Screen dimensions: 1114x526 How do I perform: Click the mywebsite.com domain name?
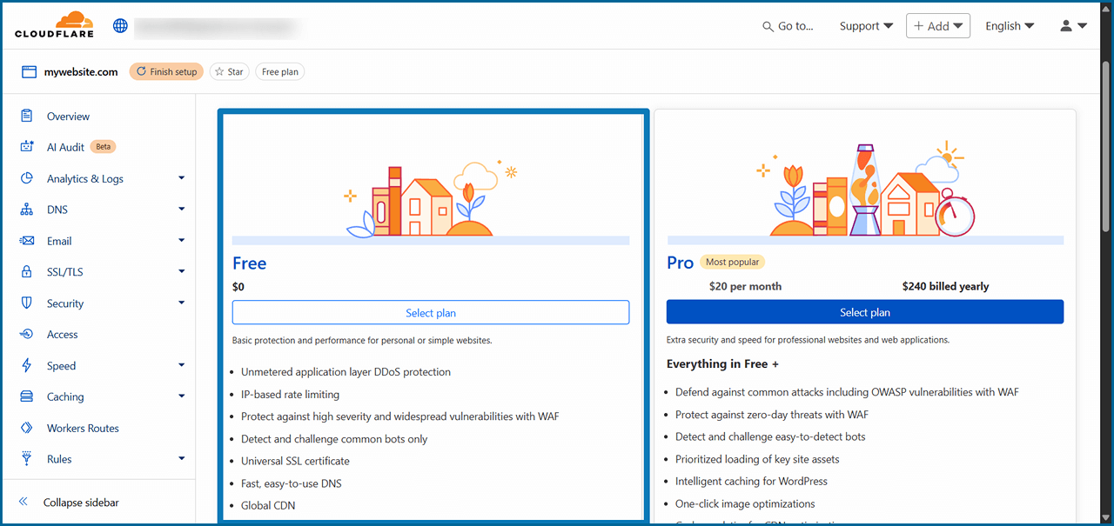(81, 72)
